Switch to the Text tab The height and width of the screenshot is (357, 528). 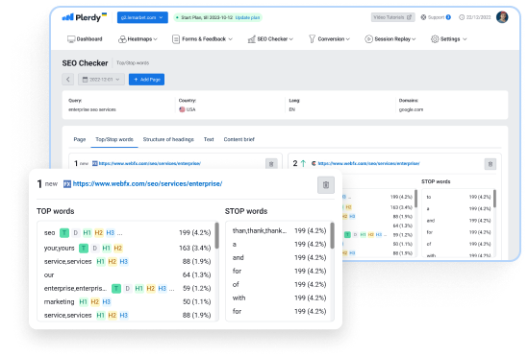[209, 139]
